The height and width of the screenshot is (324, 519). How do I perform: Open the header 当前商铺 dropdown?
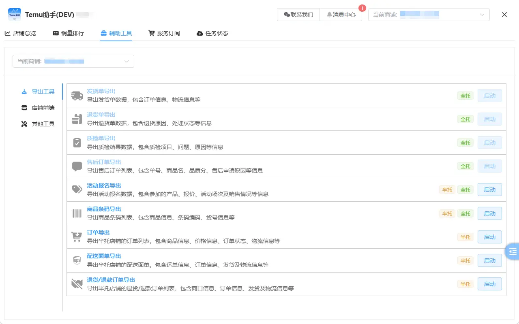[x=429, y=15]
